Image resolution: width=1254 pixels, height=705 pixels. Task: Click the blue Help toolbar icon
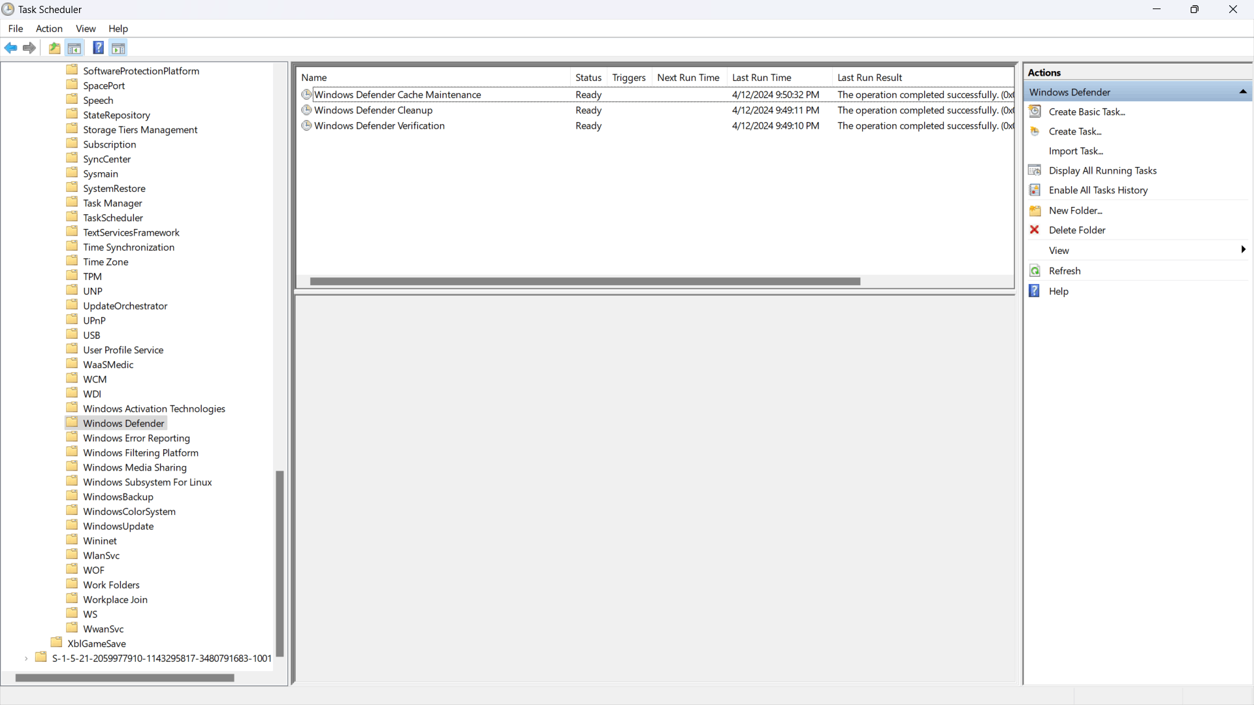coord(98,48)
